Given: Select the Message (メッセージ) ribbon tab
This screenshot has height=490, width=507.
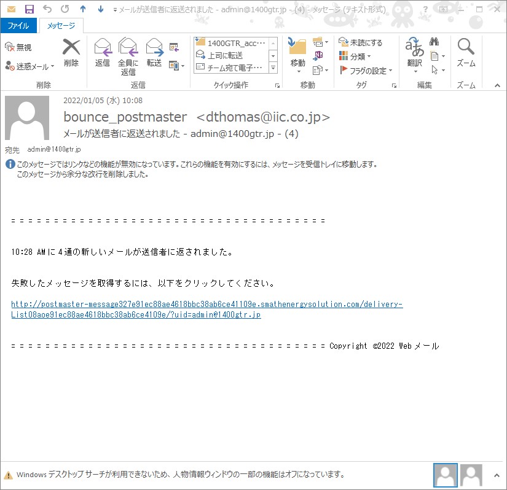Looking at the screenshot, I should pyautogui.click(x=61, y=26).
